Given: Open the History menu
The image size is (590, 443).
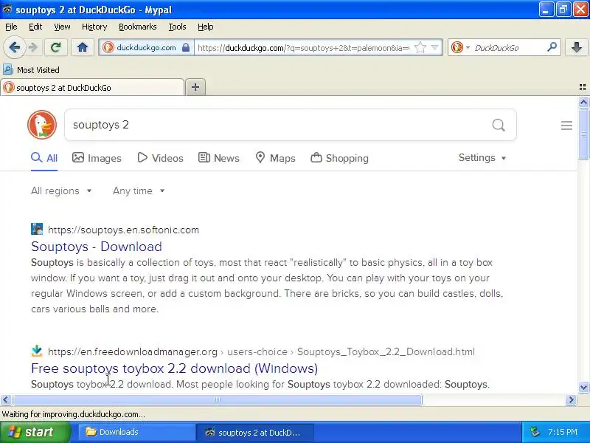Looking at the screenshot, I should 94,27.
